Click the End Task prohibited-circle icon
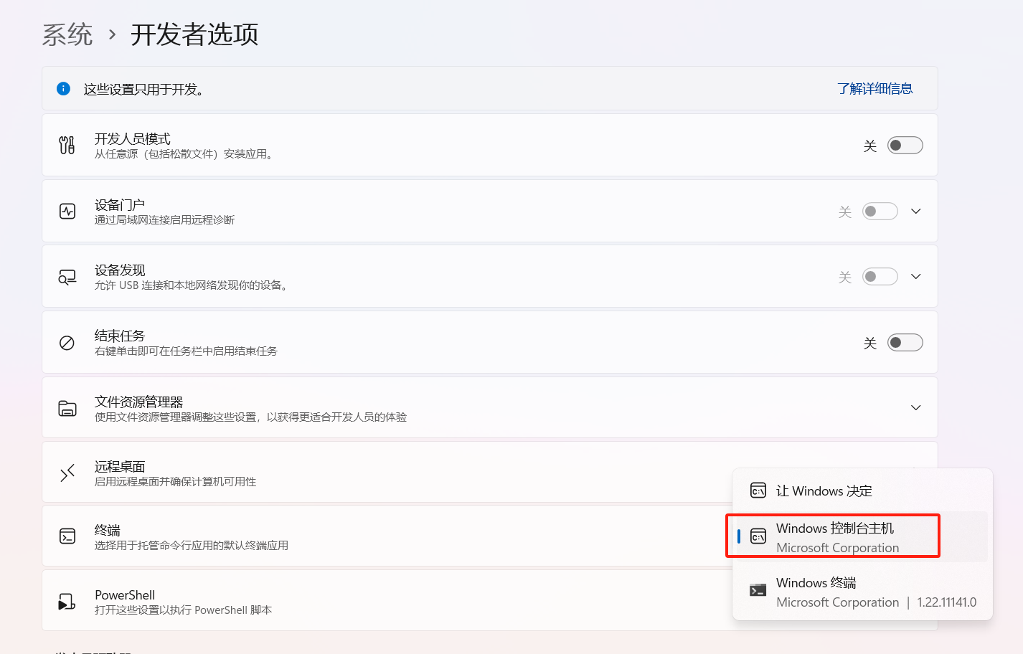1023x654 pixels. coord(67,343)
